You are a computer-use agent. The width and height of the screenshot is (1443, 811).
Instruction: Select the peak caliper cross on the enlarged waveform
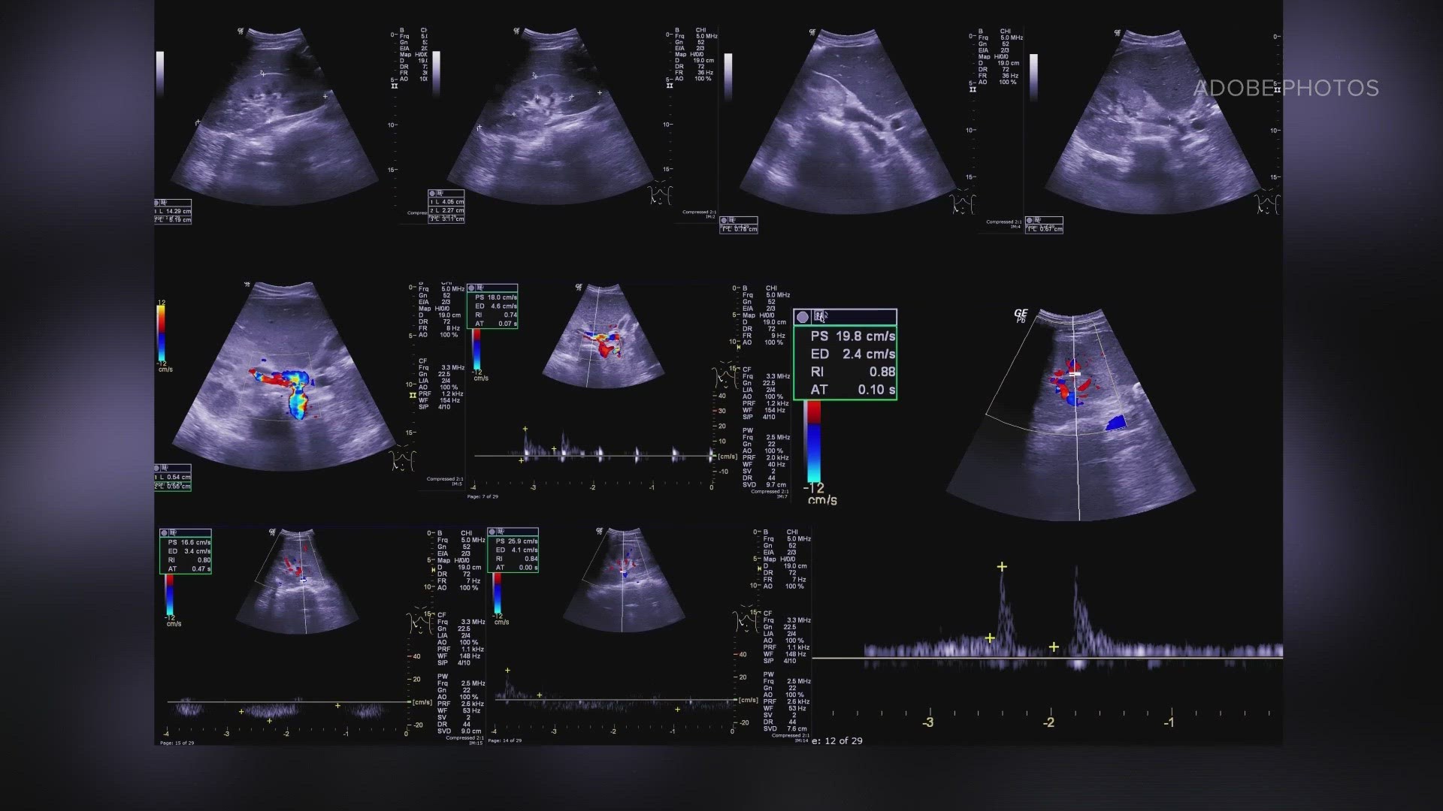click(1001, 567)
